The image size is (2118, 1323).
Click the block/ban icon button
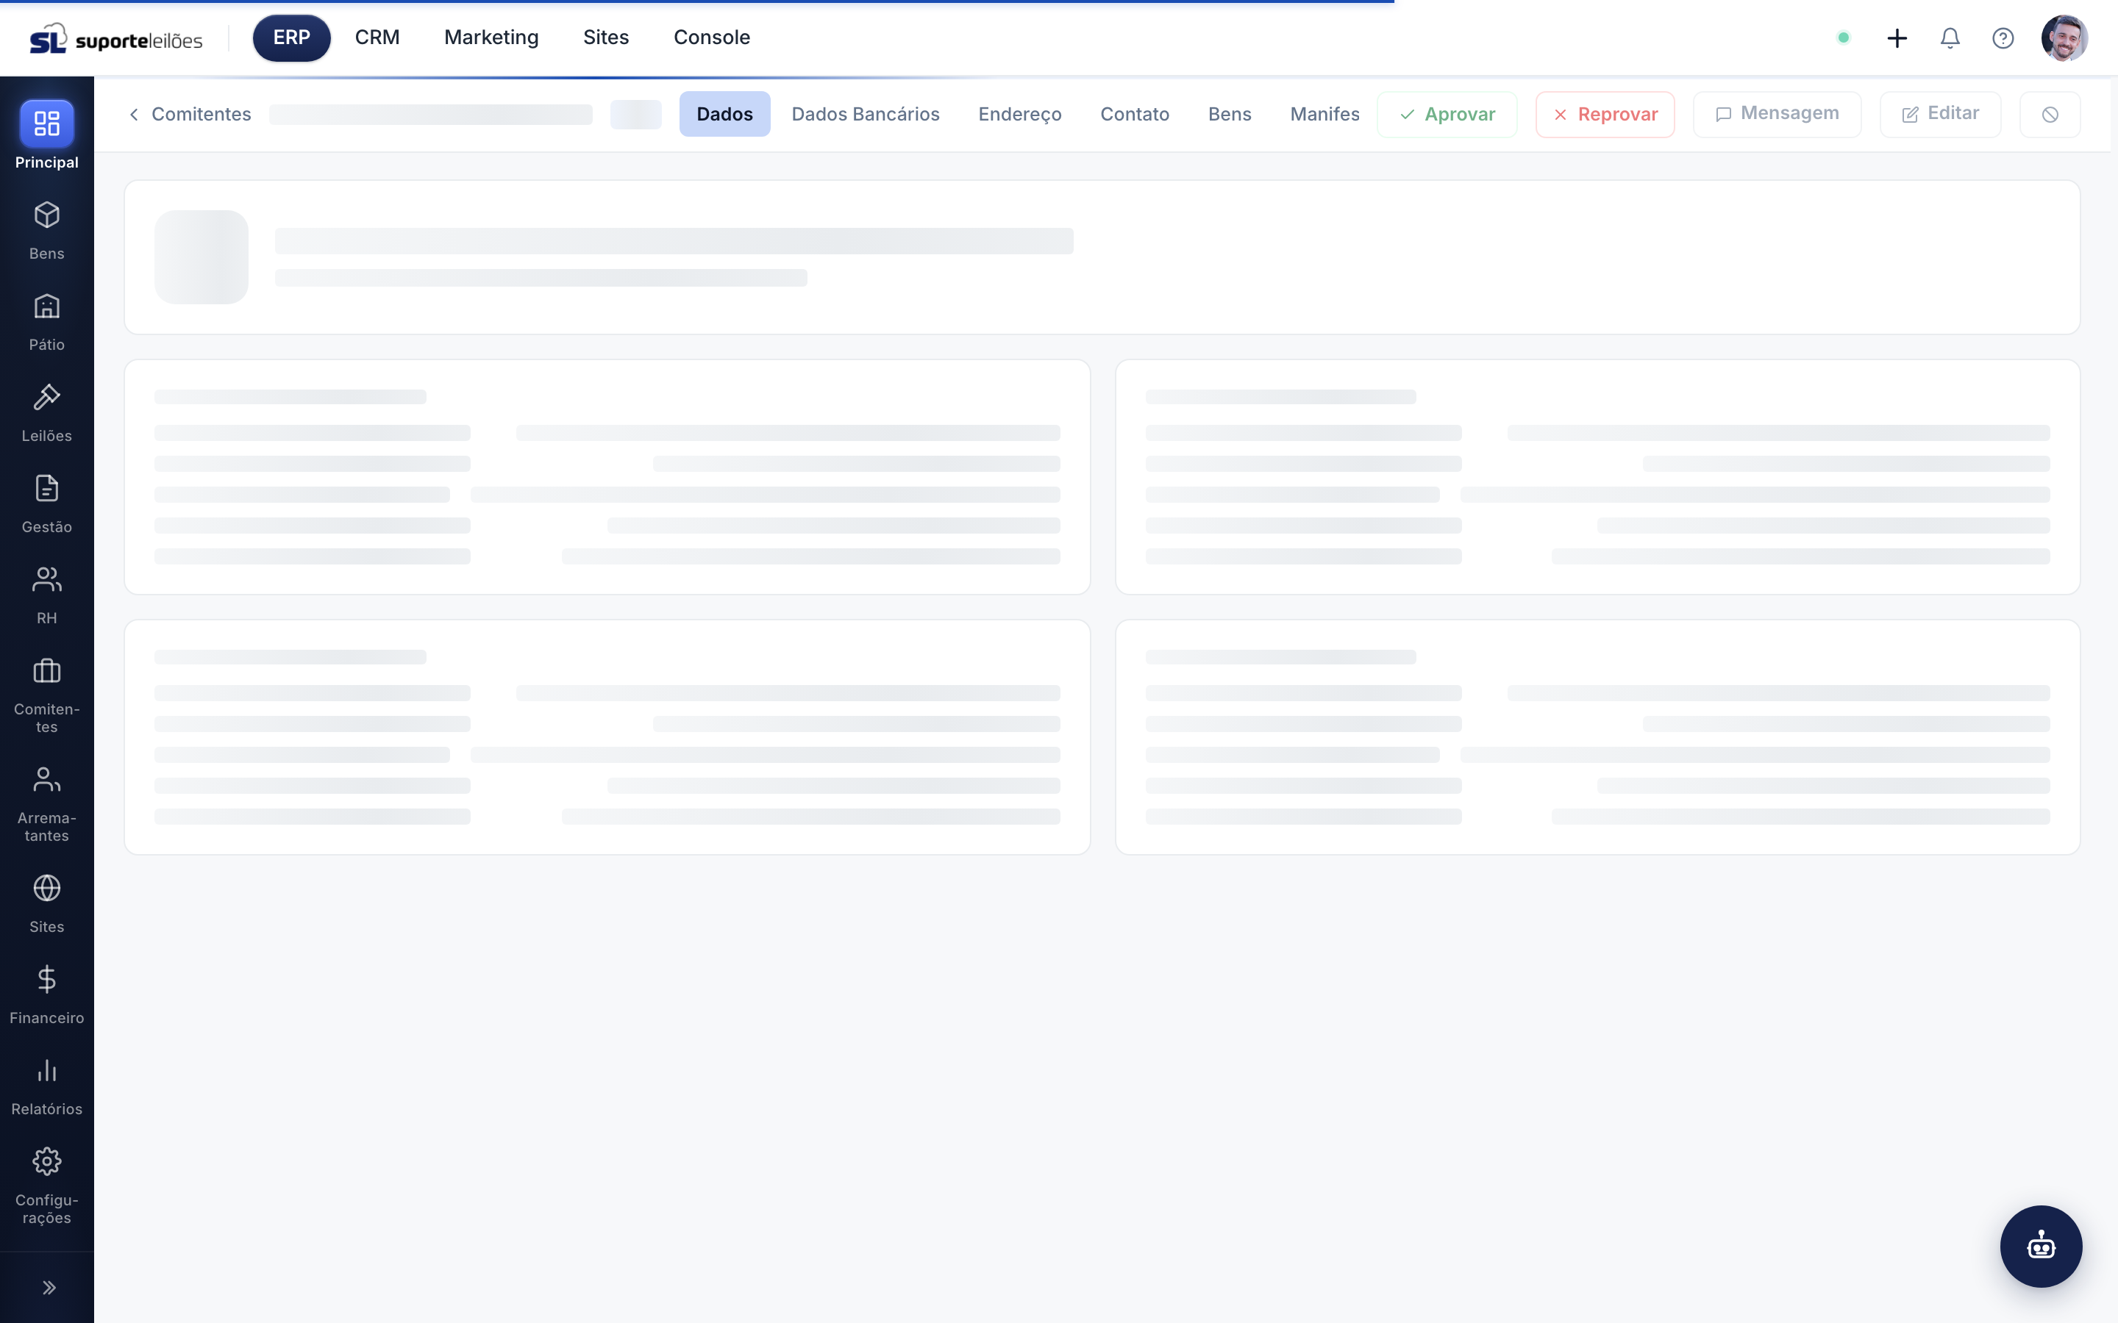point(2049,115)
